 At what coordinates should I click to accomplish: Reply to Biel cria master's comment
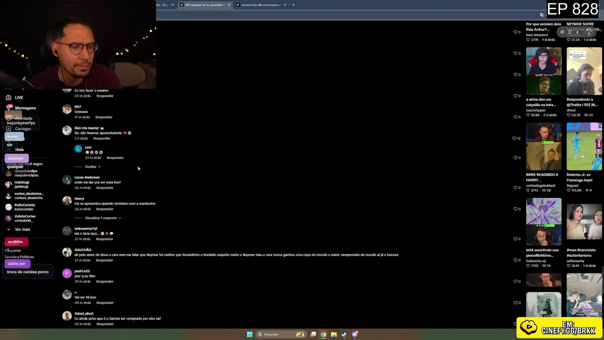pos(102,138)
